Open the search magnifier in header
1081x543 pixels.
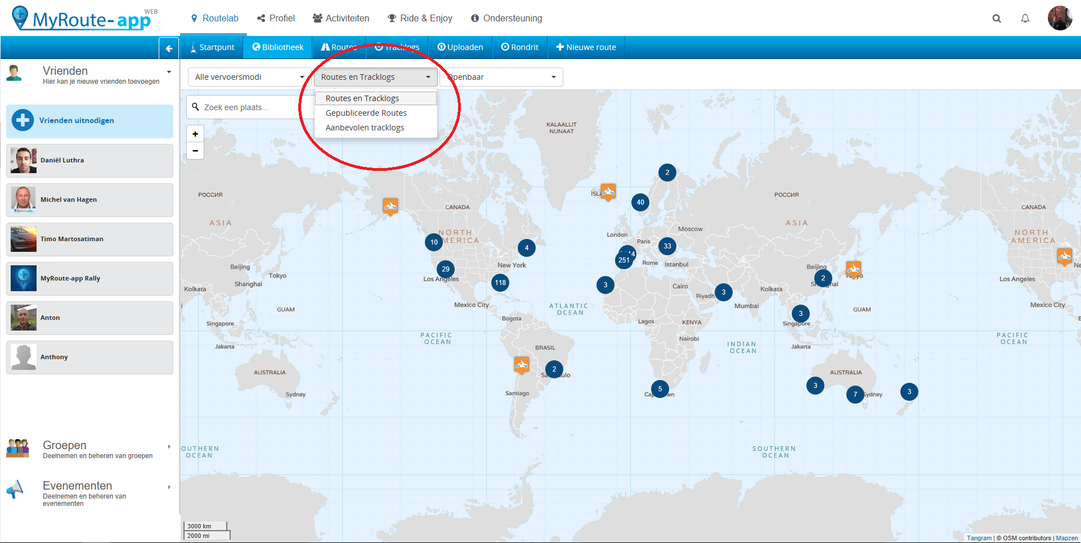click(997, 19)
